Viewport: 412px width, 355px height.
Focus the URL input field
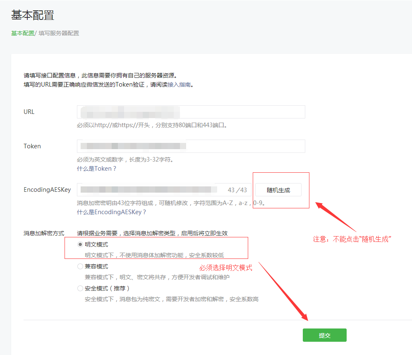coord(191,112)
